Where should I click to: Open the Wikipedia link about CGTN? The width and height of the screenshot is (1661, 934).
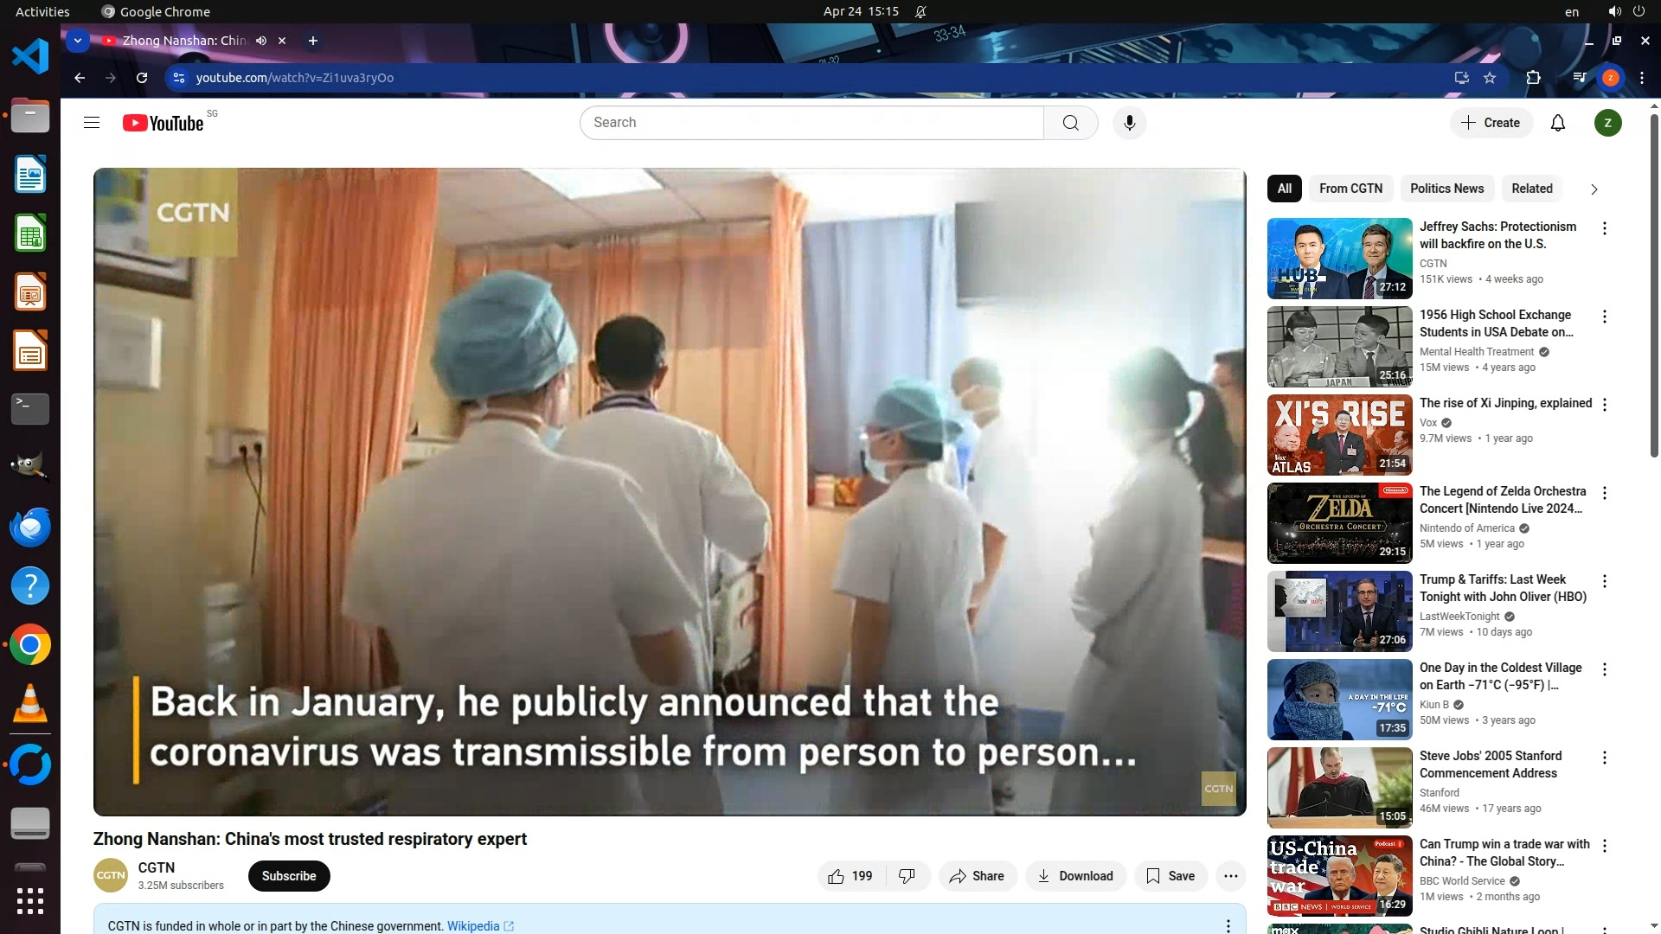473,926
